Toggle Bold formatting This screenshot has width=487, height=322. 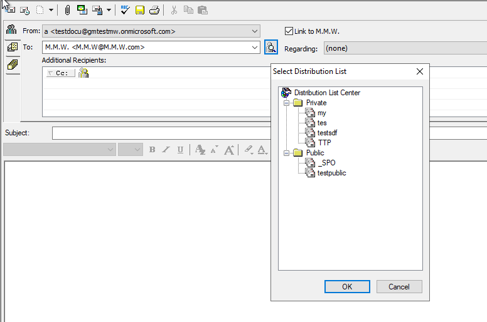tap(152, 150)
